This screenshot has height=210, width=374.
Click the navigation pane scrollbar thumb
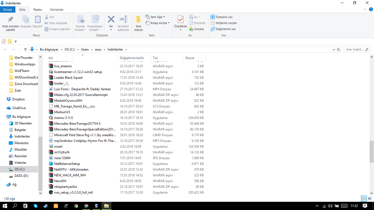coord(40,163)
